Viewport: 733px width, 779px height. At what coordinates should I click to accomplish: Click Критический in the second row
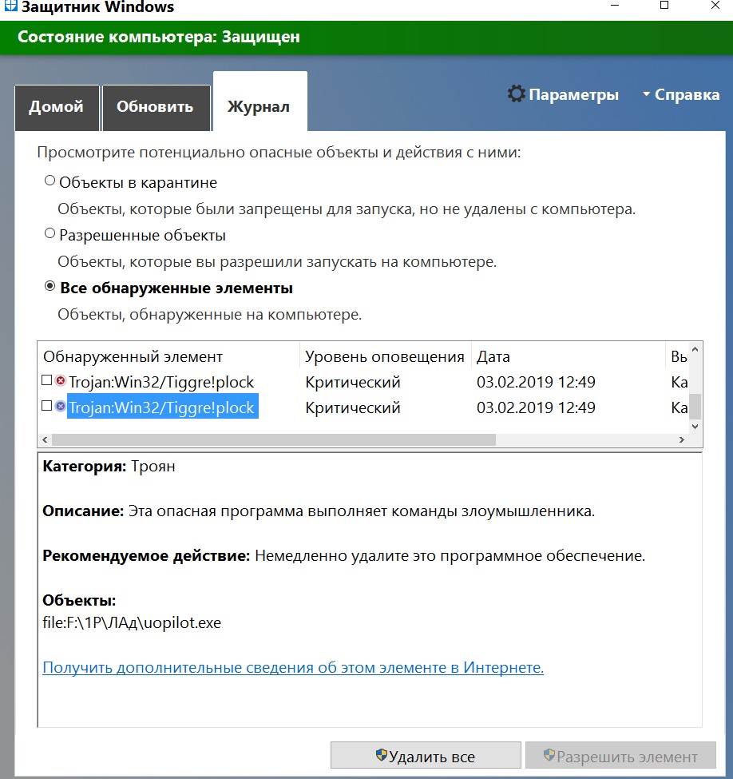pyautogui.click(x=353, y=408)
